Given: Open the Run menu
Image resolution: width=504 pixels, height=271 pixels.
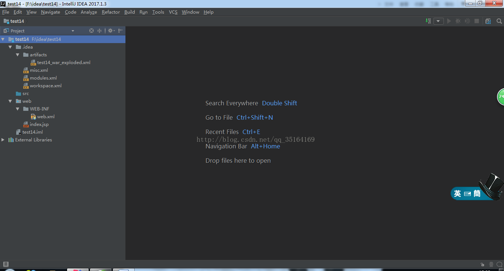Looking at the screenshot, I should click(144, 12).
